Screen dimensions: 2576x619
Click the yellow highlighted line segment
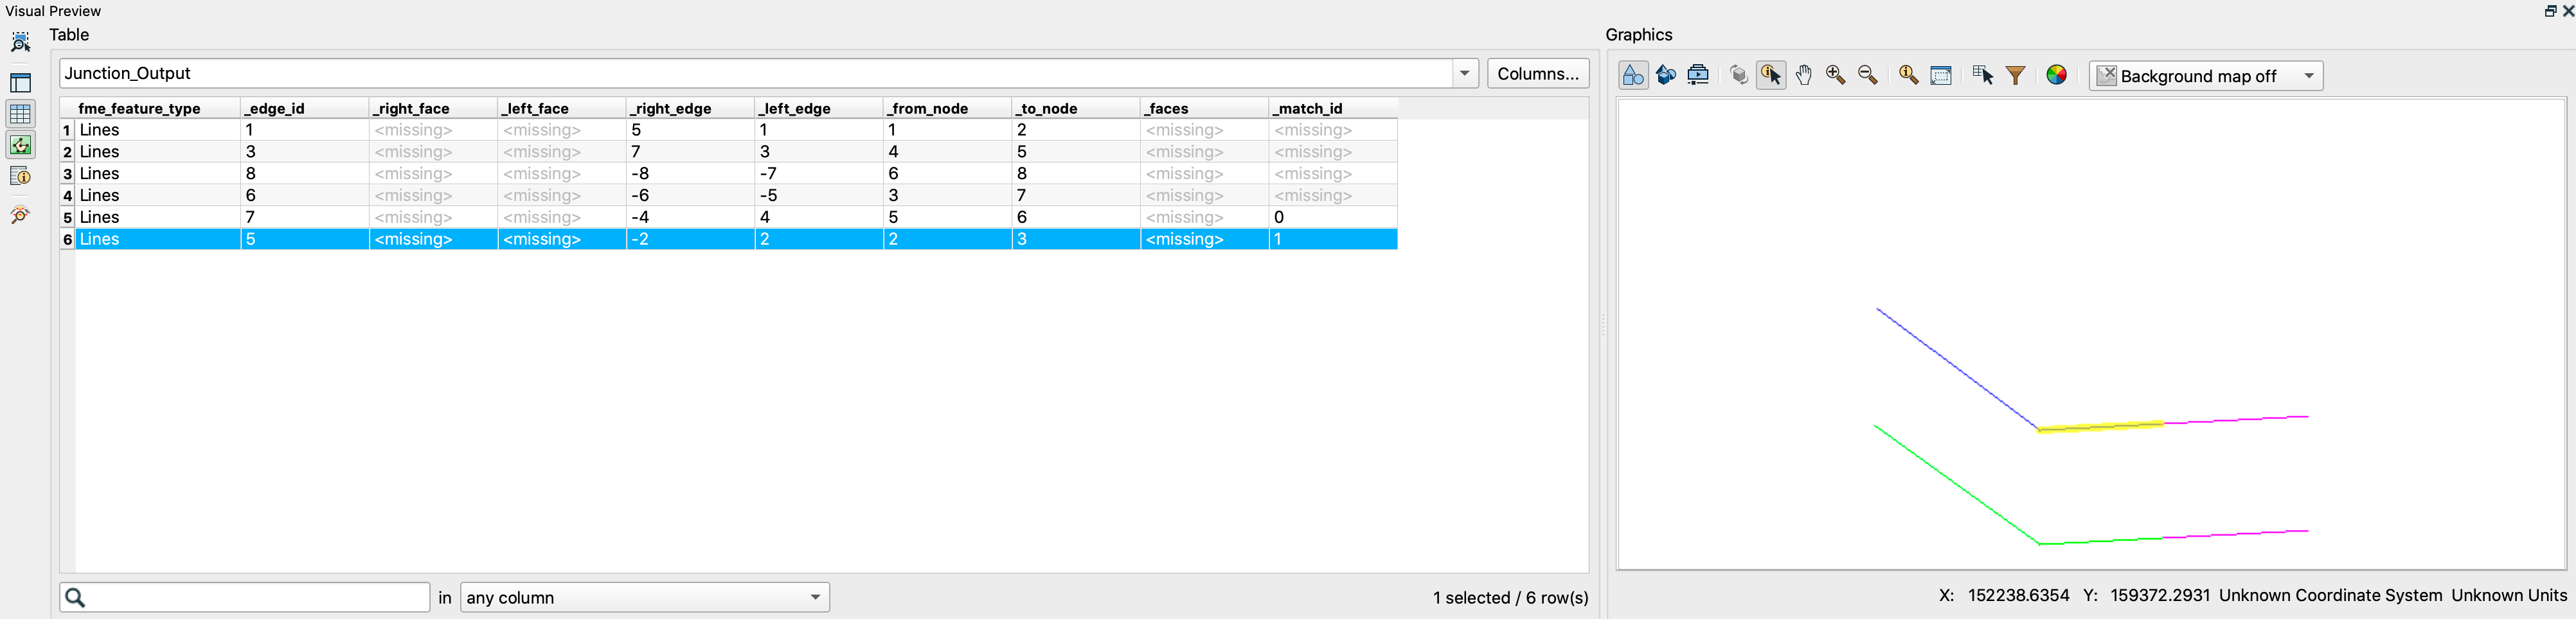pos(2100,427)
